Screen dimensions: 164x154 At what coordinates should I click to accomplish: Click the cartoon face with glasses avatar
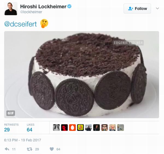(104, 128)
